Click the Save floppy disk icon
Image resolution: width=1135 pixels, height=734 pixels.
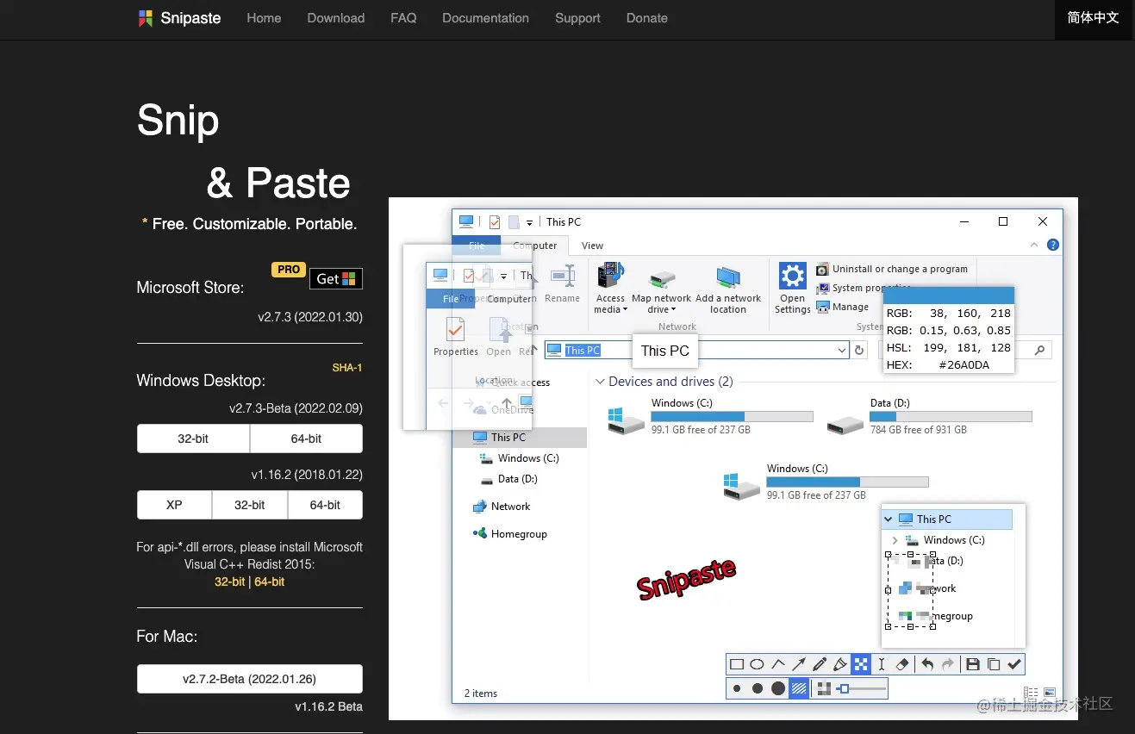click(x=973, y=664)
